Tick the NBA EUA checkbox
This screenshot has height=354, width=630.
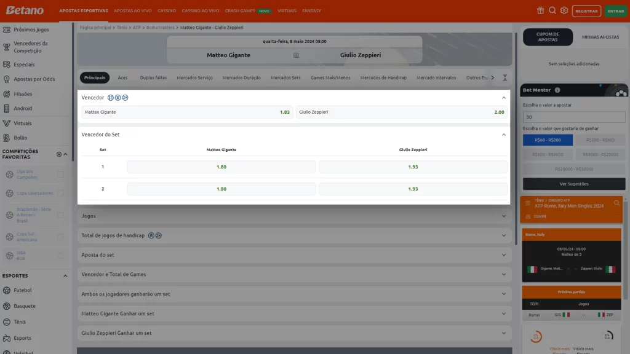point(60,256)
